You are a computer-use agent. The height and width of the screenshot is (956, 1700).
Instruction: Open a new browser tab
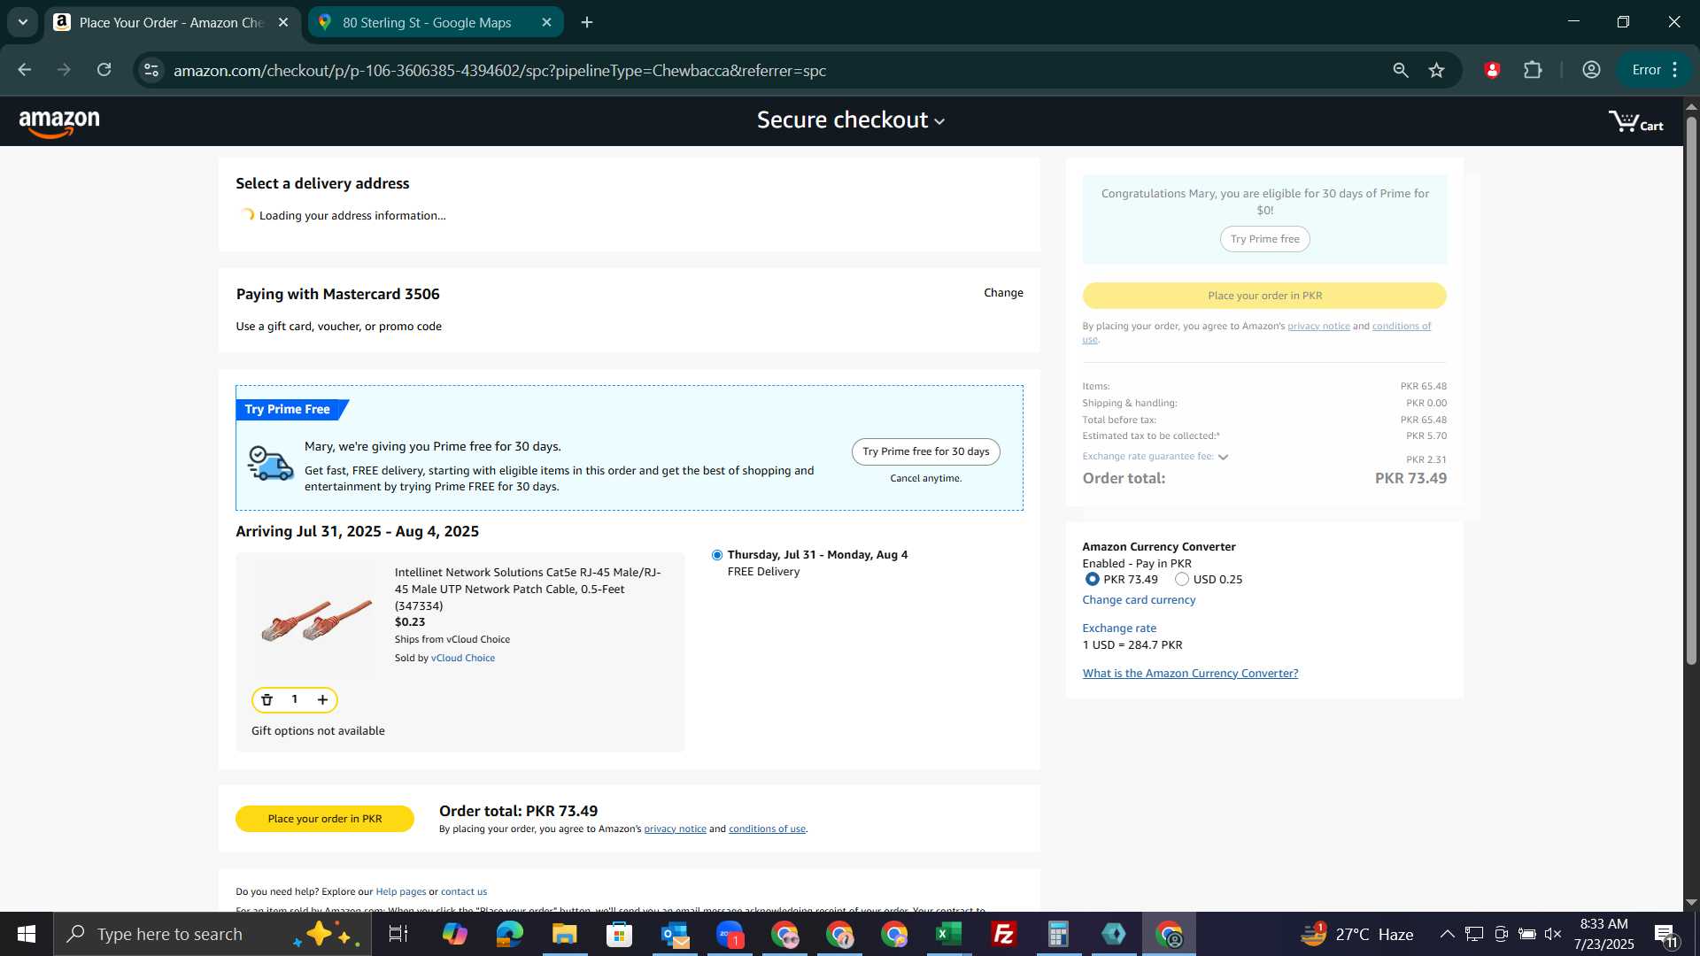tap(587, 23)
